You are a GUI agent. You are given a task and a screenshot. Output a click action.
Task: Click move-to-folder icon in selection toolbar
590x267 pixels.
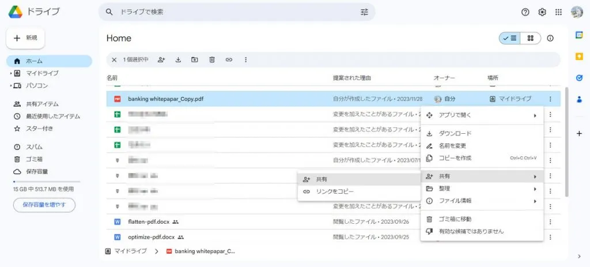(x=195, y=59)
